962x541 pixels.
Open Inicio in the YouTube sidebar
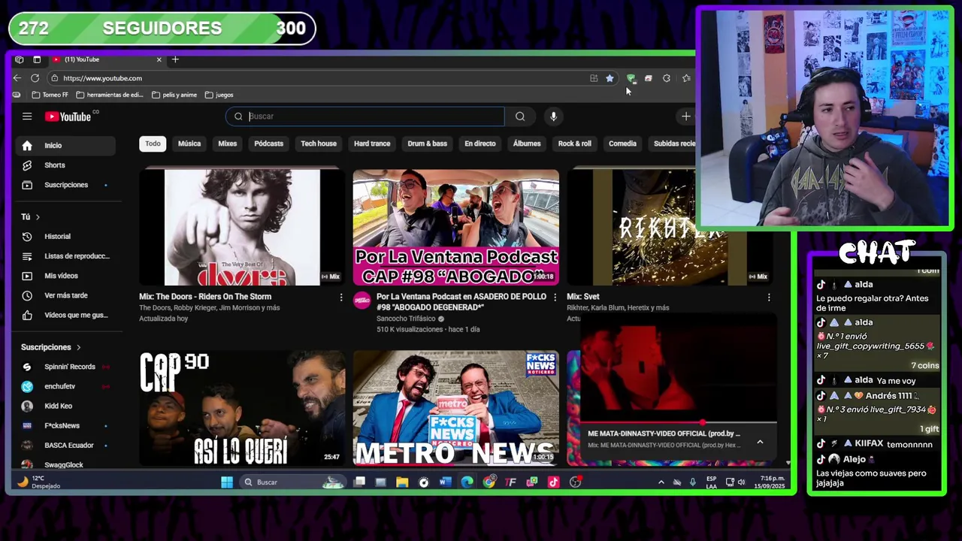pyautogui.click(x=67, y=146)
